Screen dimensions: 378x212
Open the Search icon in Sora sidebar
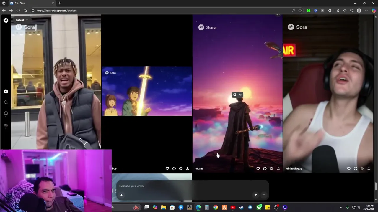pos(6,102)
